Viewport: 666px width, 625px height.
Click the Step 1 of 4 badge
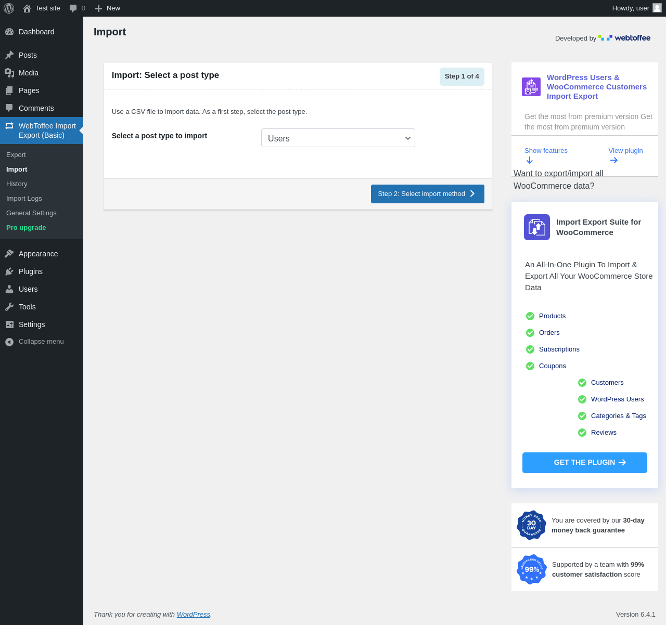(x=462, y=76)
